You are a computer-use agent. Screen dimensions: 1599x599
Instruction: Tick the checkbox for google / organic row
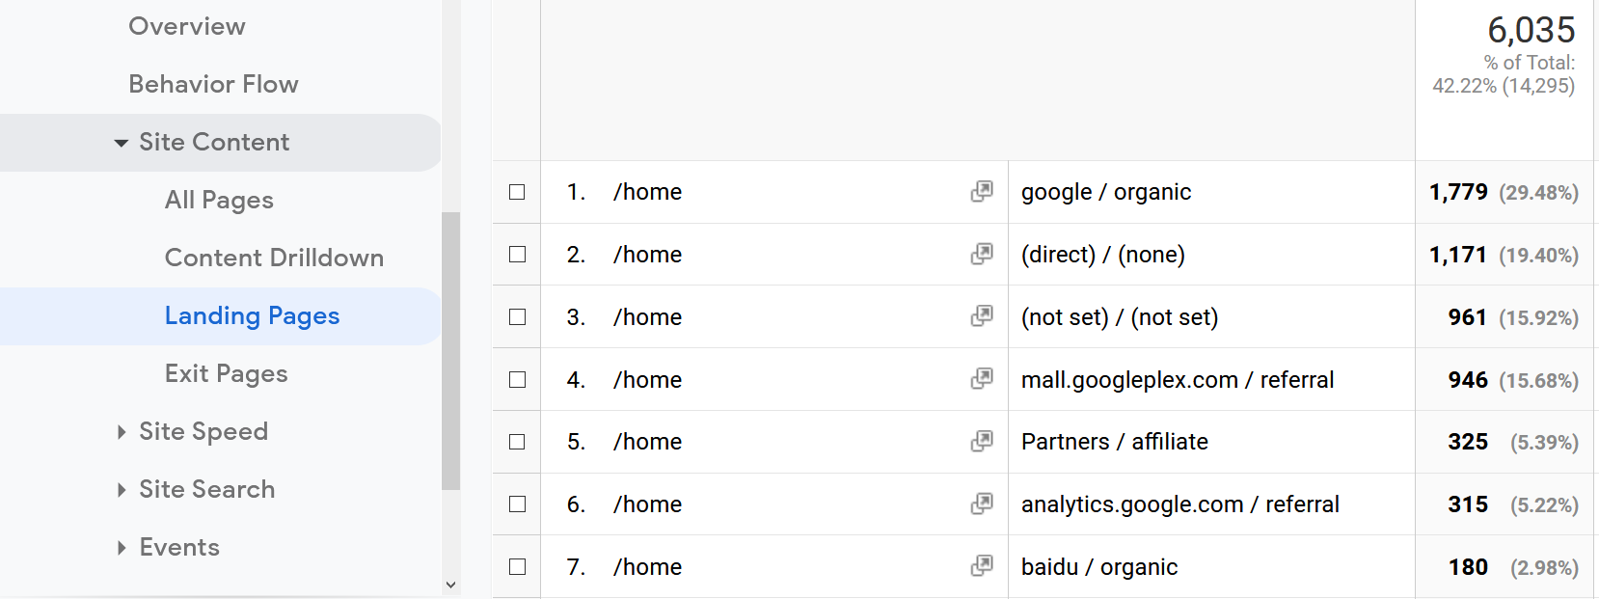point(517,192)
